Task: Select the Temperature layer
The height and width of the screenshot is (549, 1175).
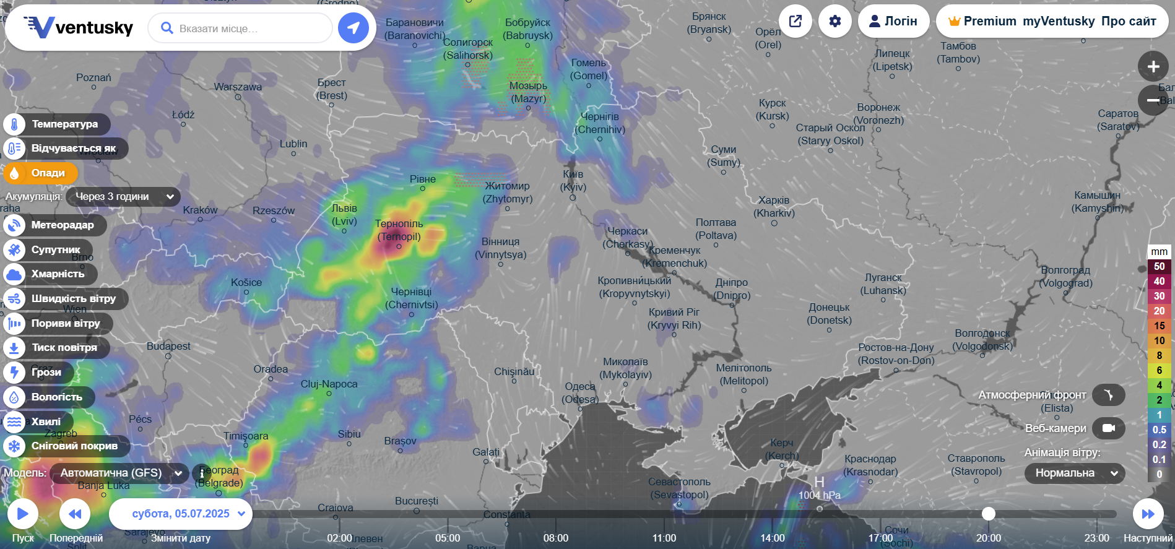Action: 57,124
